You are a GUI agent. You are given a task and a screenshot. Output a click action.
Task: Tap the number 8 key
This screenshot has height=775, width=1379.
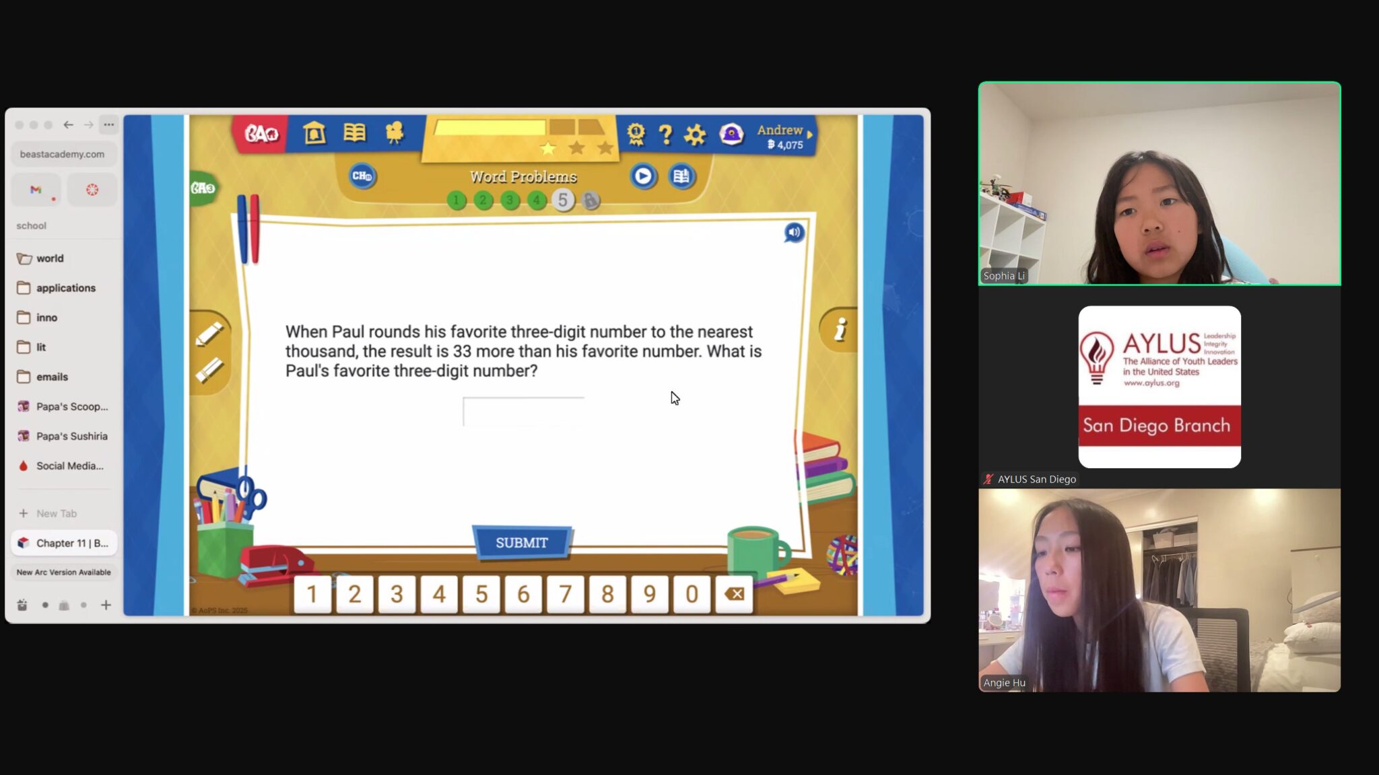click(607, 594)
